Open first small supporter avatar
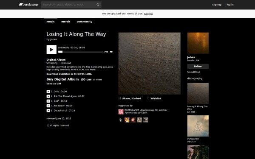 click(x=121, y=120)
